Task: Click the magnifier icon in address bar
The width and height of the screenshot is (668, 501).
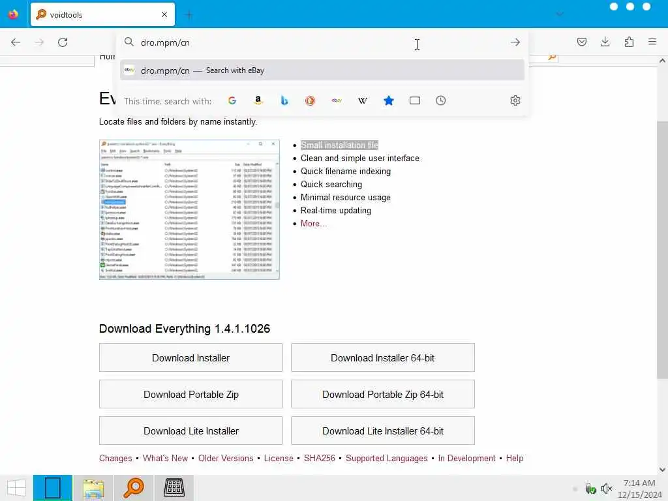Action: click(x=129, y=42)
